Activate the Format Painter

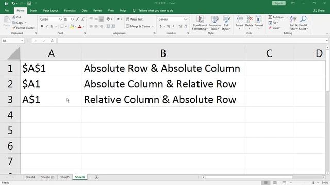pyautogui.click(x=23, y=28)
